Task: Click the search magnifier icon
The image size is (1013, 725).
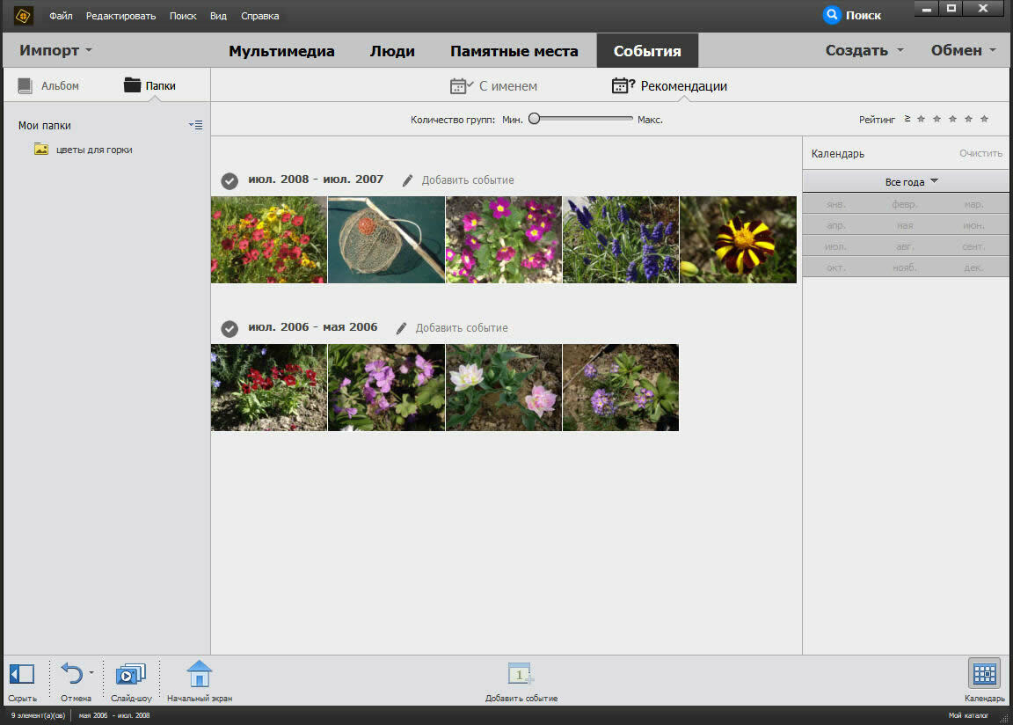Action: point(832,15)
